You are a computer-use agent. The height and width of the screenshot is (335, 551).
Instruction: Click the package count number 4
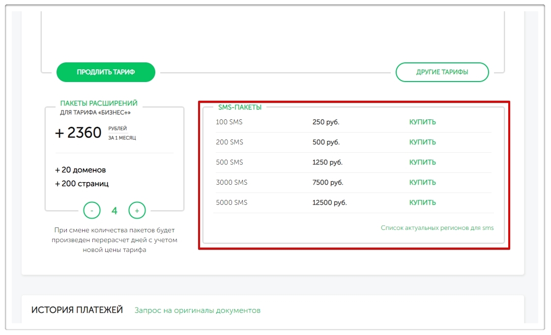pos(115,211)
